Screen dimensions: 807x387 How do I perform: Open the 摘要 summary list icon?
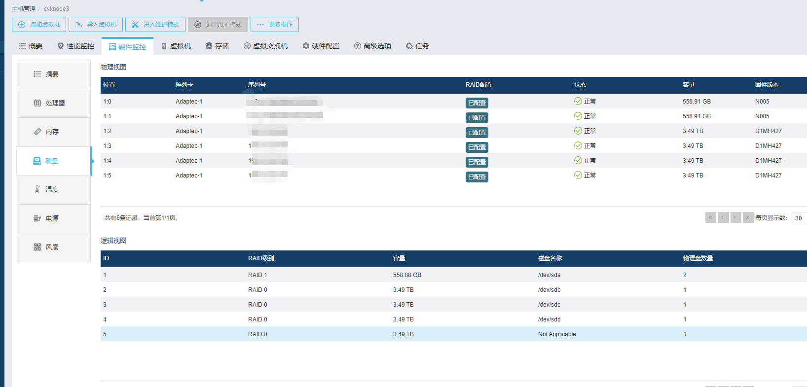[x=37, y=74]
